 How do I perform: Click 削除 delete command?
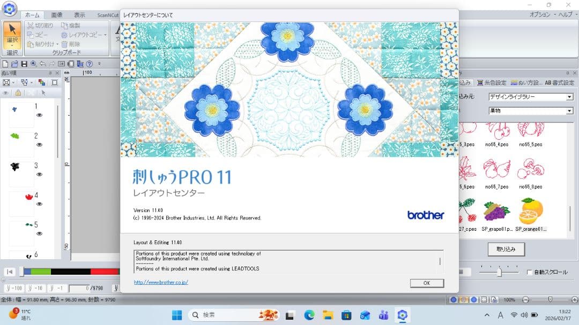pyautogui.click(x=71, y=44)
